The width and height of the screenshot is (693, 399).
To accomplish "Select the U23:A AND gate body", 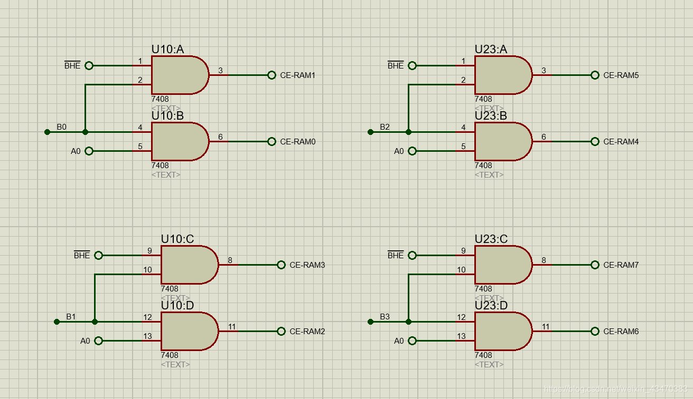I will tap(503, 75).
